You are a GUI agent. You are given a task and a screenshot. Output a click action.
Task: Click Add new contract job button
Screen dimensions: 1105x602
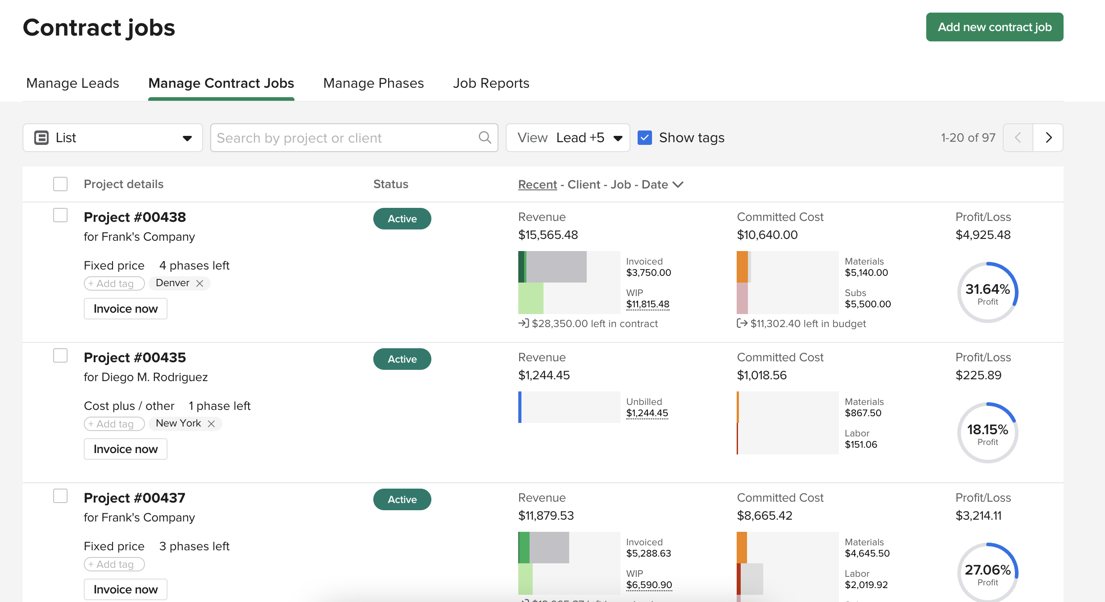[x=995, y=27]
